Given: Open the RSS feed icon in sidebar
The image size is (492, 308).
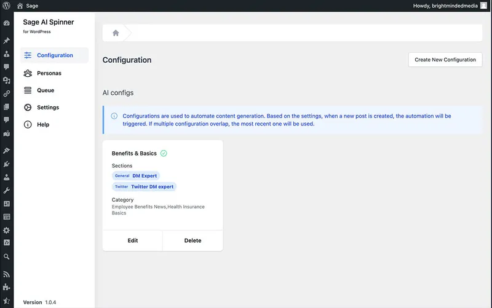Looking at the screenshot, I should (x=7, y=274).
